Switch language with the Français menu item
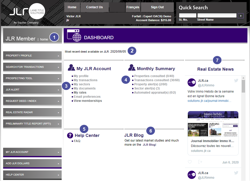Screen dimensions: 250x181 click(x=133, y=7)
